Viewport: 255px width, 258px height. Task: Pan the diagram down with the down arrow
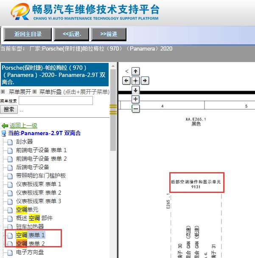coord(135,90)
